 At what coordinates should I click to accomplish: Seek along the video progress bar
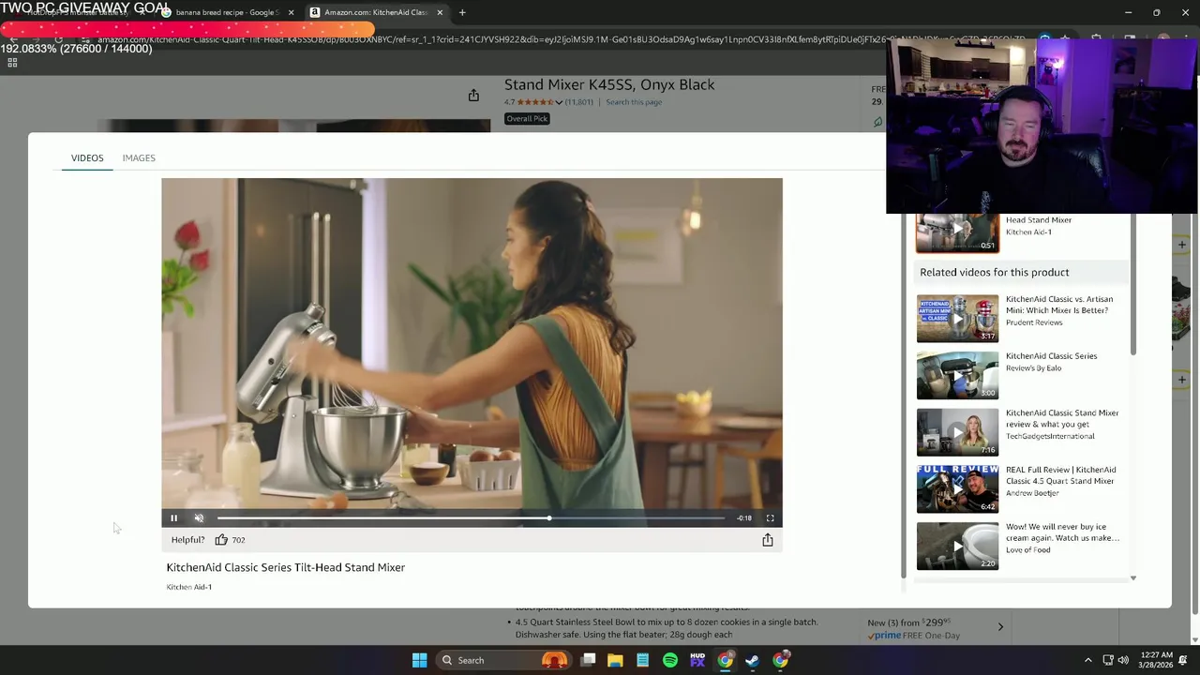(471, 517)
